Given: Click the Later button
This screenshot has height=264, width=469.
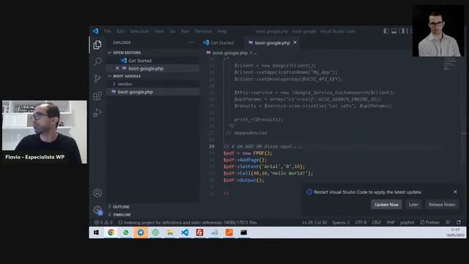Looking at the screenshot, I should [413, 205].
